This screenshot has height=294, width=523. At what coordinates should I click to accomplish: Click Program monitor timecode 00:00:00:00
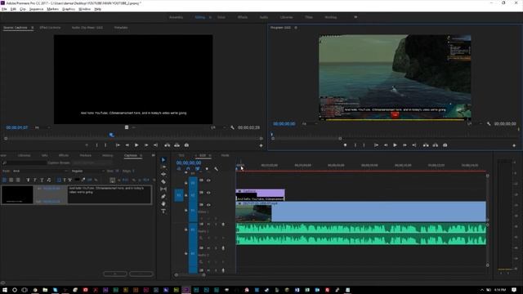click(284, 123)
